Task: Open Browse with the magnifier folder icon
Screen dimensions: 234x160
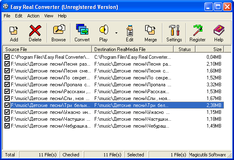Action: click(x=59, y=29)
